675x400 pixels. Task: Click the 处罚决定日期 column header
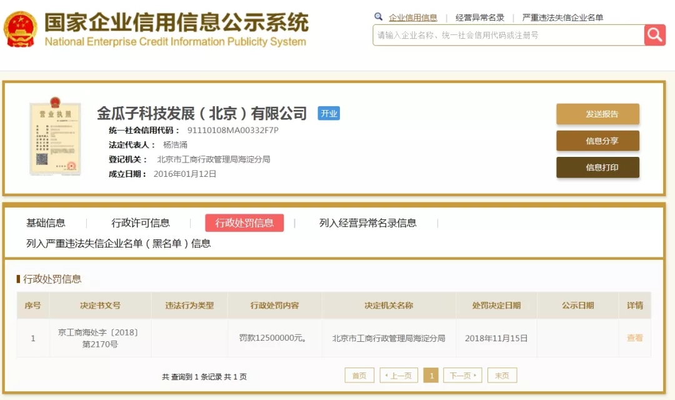pos(496,305)
